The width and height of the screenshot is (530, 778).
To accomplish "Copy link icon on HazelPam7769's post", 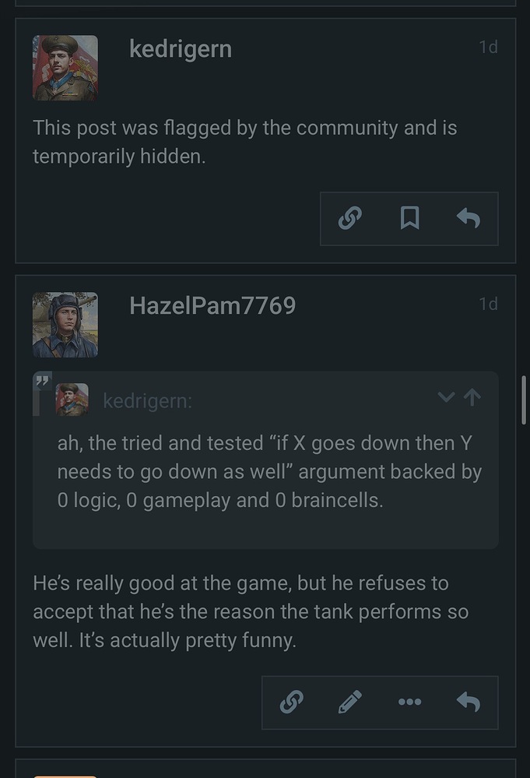I will pyautogui.click(x=292, y=702).
